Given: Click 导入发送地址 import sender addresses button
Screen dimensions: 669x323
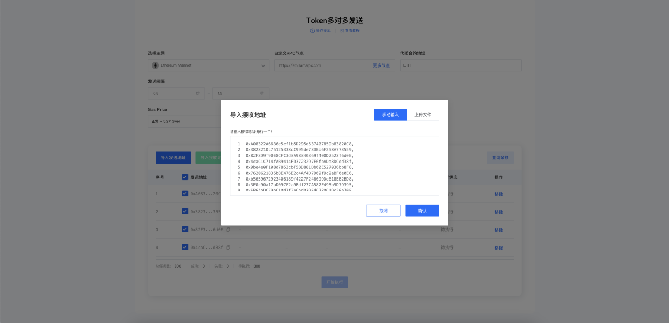Looking at the screenshot, I should pos(173,157).
